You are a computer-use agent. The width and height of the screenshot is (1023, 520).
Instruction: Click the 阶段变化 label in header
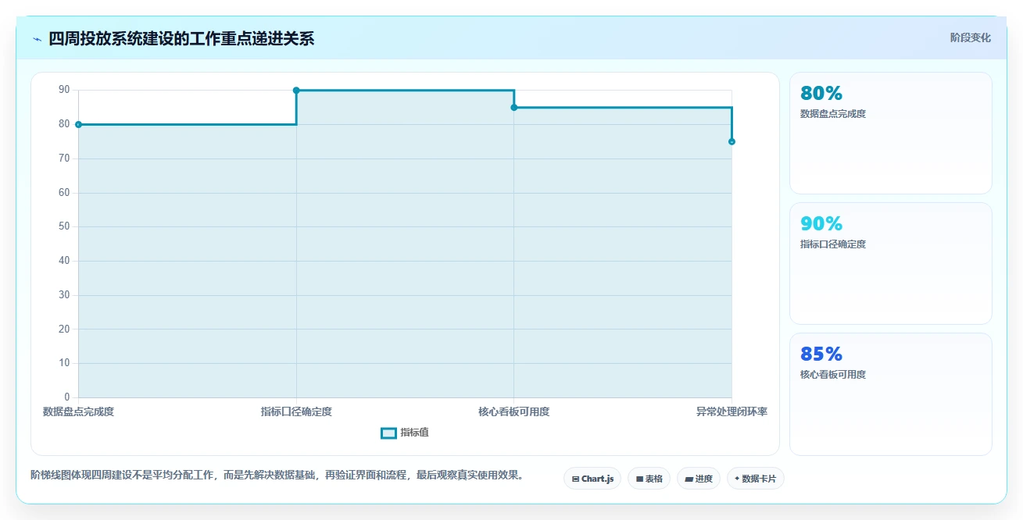(971, 37)
